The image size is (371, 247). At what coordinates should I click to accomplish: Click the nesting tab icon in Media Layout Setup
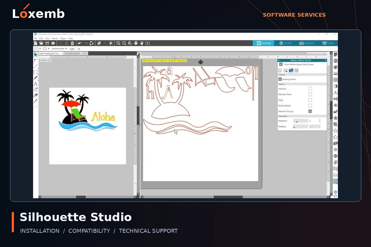click(291, 70)
